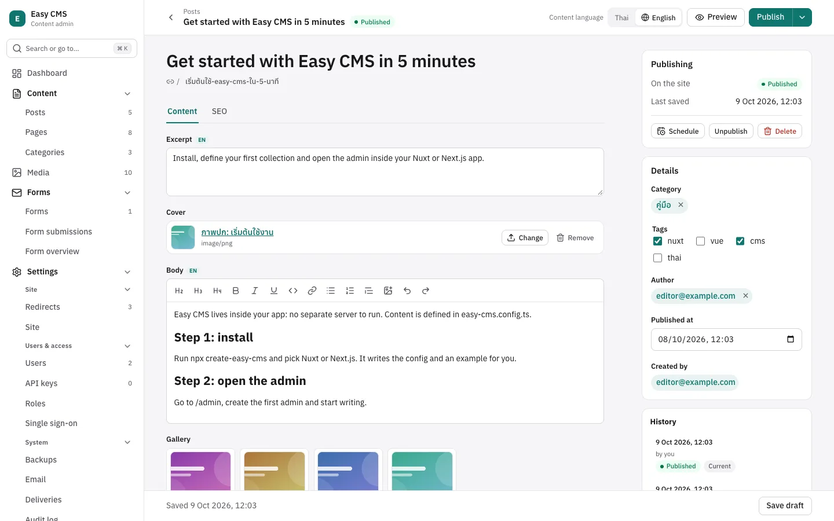Open the Published at calendar picker

791,339
